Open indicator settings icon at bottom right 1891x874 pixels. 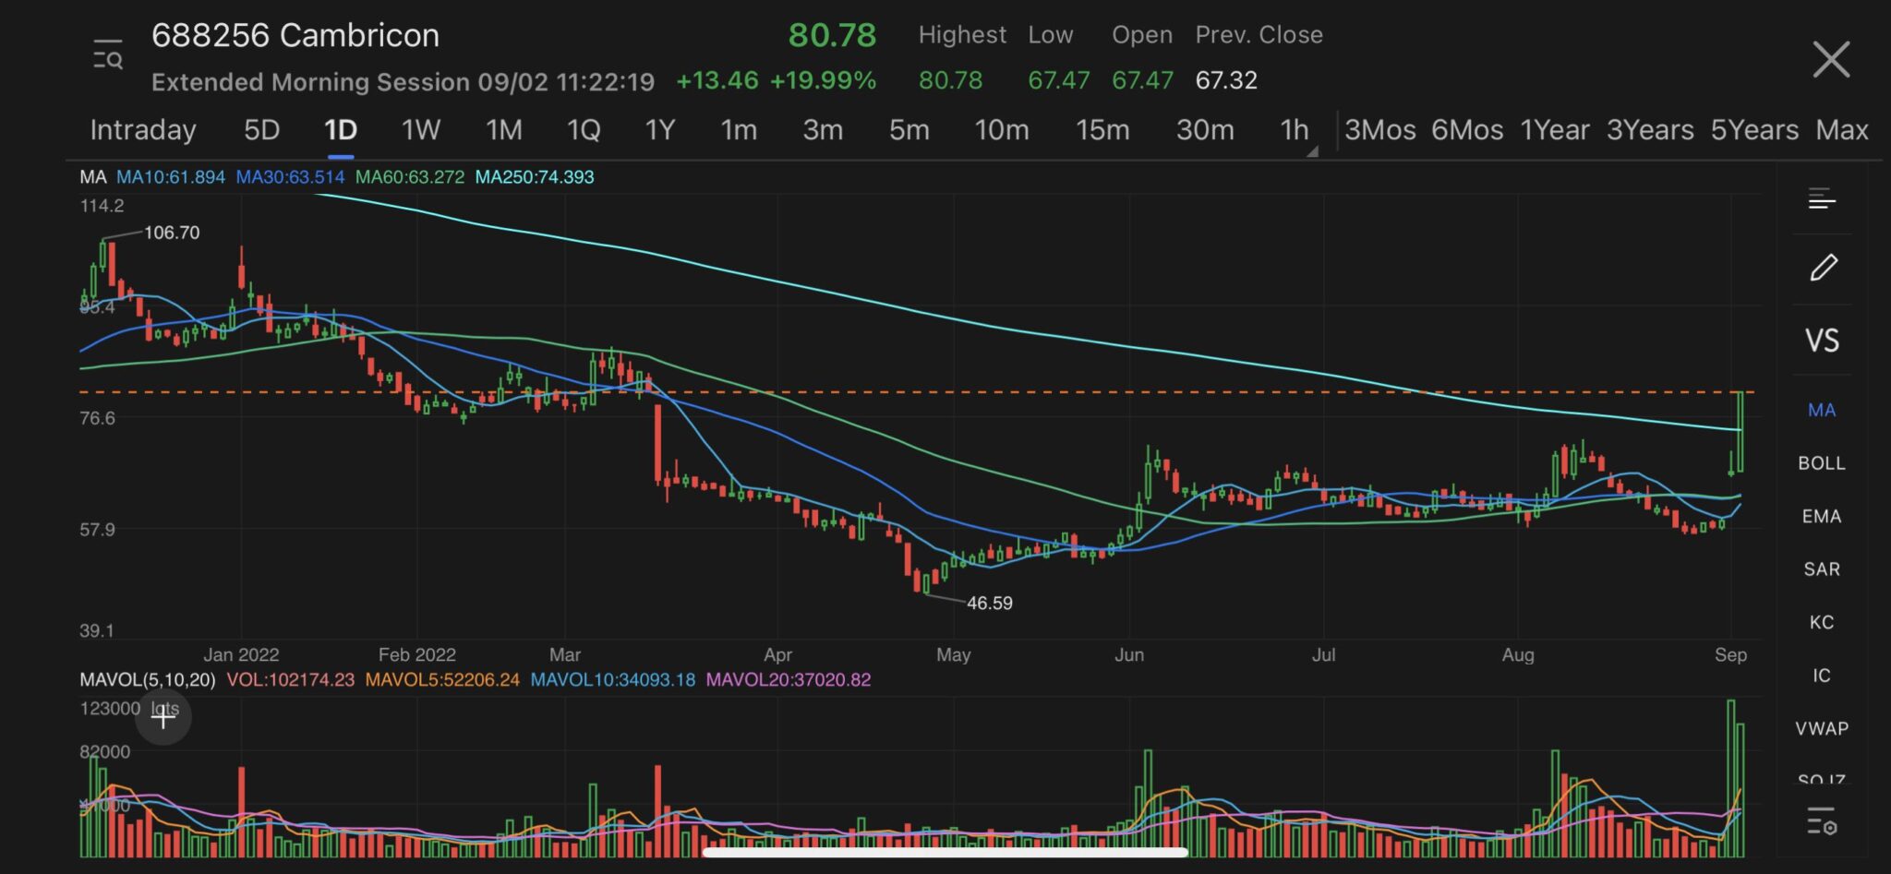point(1822,820)
